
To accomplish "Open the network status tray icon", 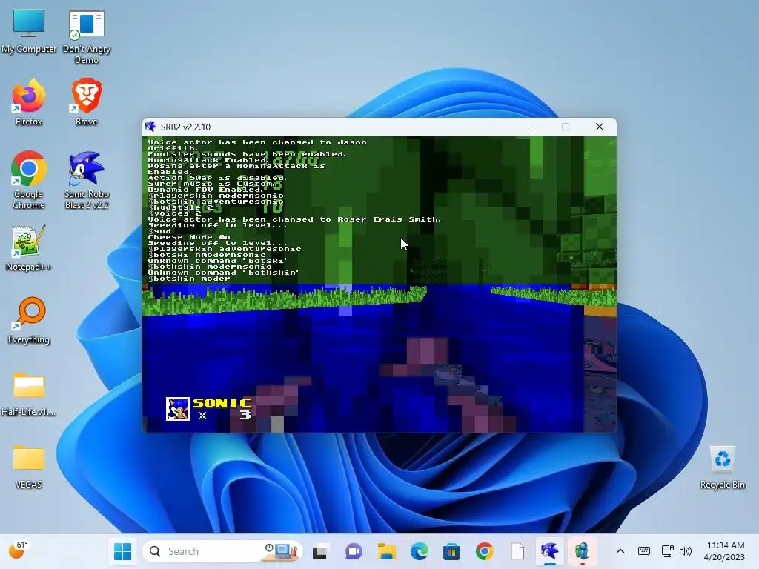I will tap(668, 551).
